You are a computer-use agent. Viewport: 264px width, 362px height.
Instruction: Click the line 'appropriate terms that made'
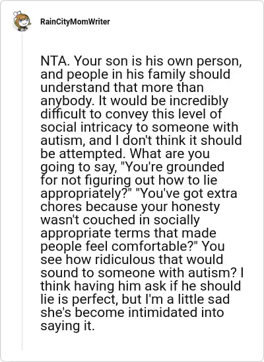(128, 233)
